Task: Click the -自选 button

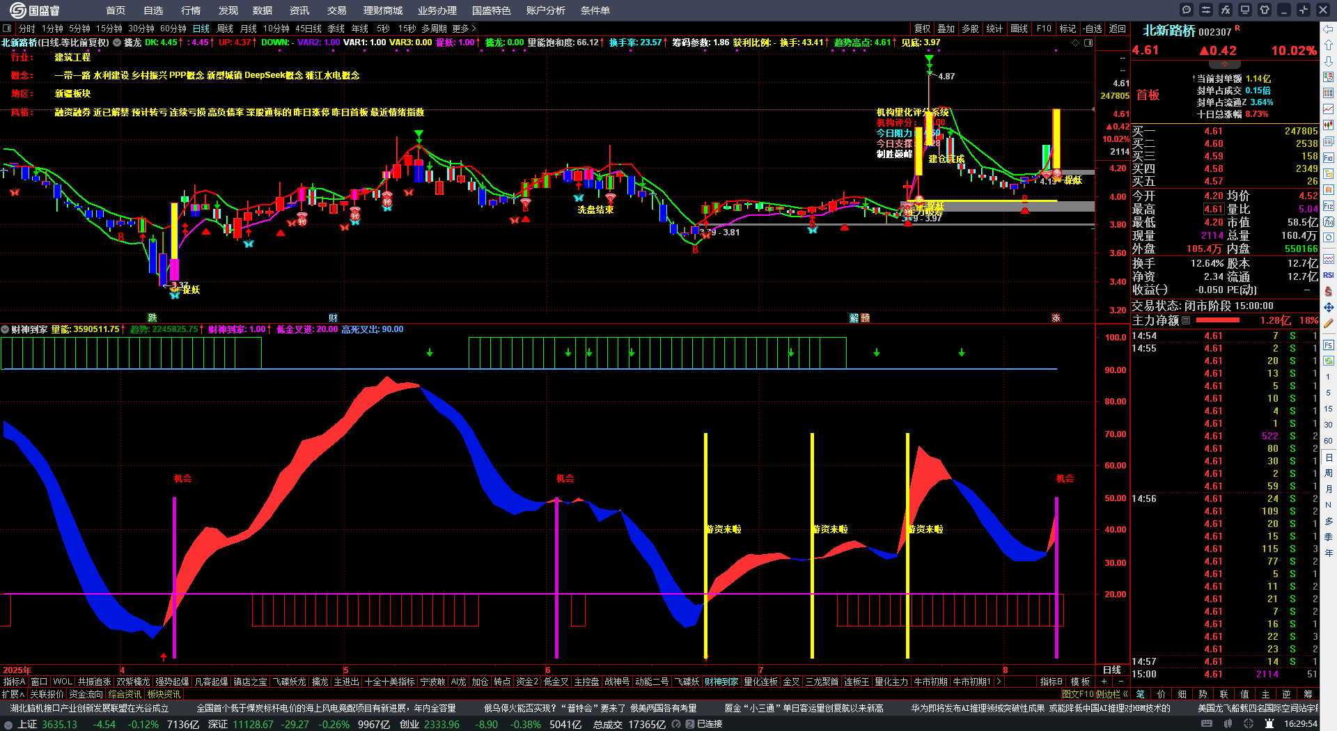Action: pyautogui.click(x=1093, y=29)
